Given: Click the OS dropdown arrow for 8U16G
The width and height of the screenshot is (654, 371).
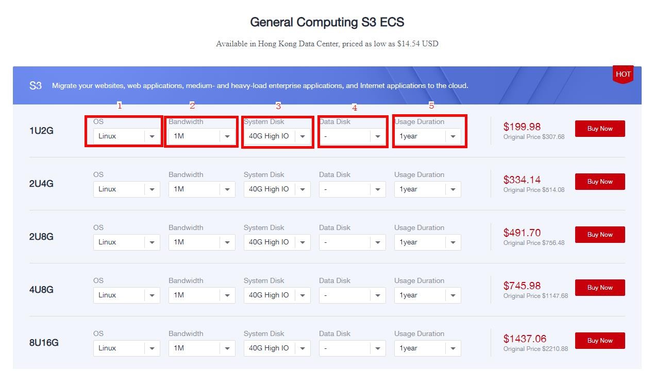Looking at the screenshot, I should point(152,348).
